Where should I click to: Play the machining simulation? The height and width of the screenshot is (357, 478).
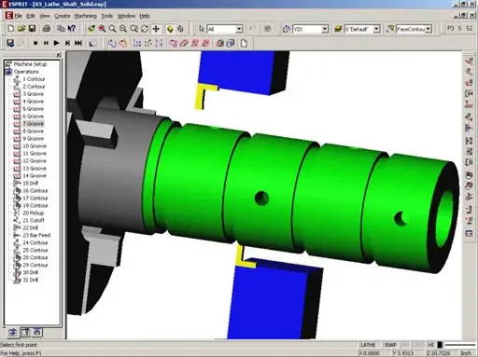[56, 43]
